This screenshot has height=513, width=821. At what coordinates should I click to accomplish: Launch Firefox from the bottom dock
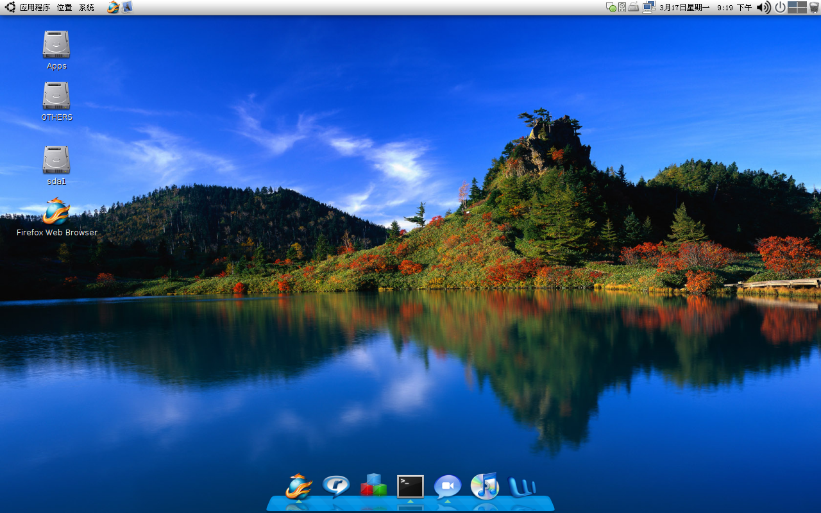pos(299,487)
